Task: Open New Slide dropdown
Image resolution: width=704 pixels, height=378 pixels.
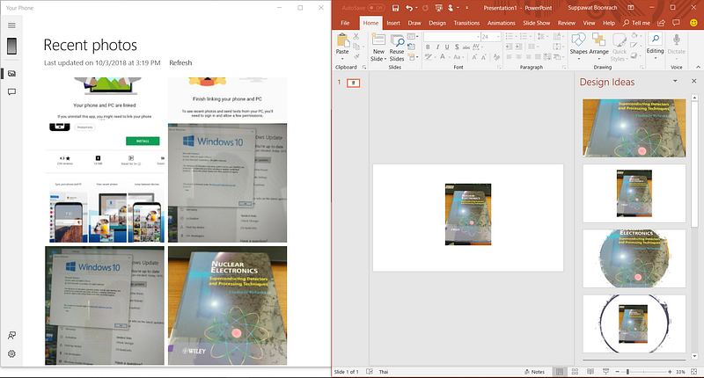Action: point(378,55)
